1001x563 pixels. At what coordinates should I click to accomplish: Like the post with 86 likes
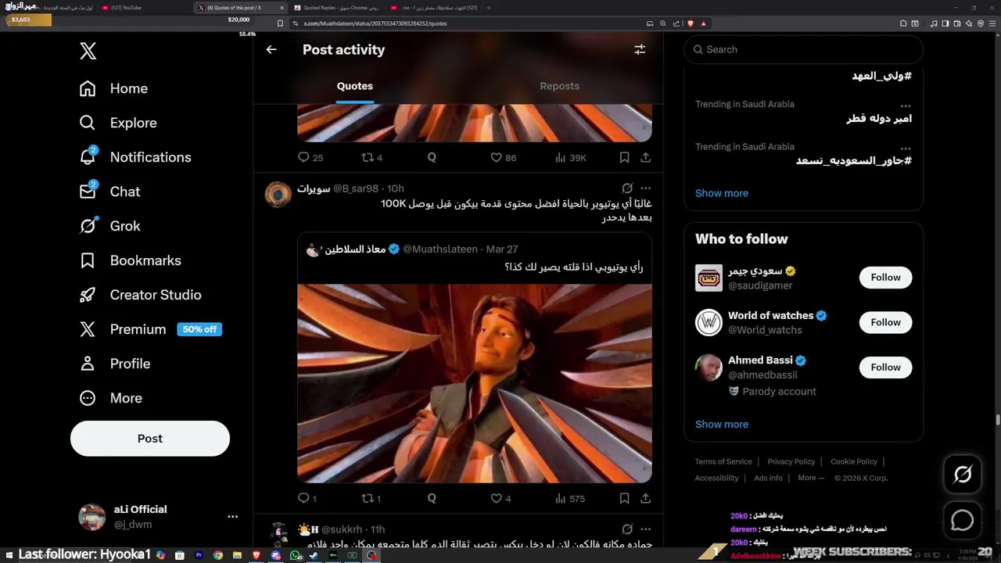tap(503, 157)
